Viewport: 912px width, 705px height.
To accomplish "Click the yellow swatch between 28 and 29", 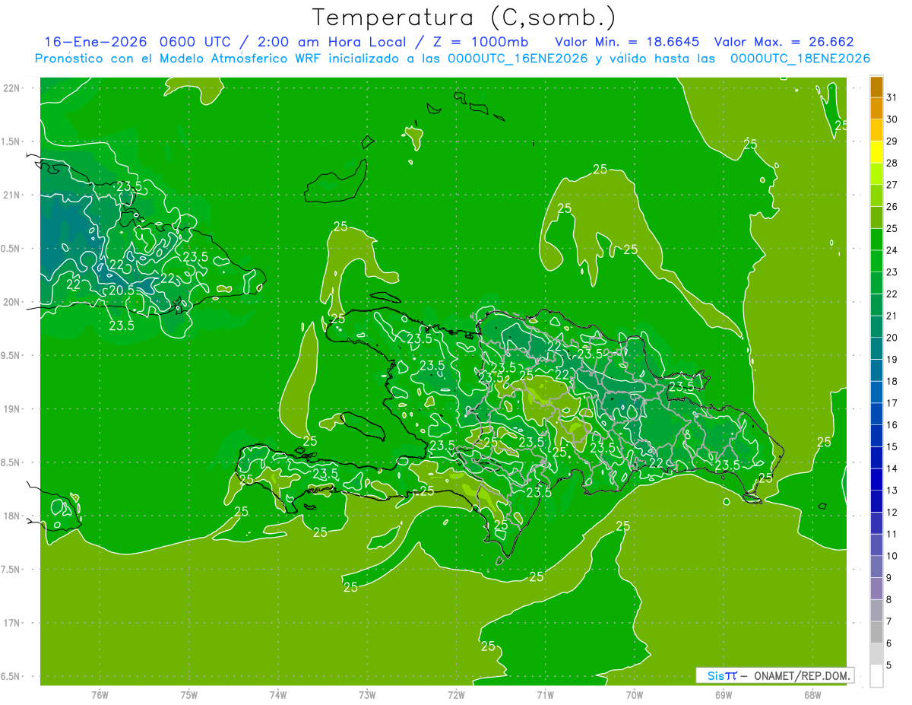I will coord(877,152).
